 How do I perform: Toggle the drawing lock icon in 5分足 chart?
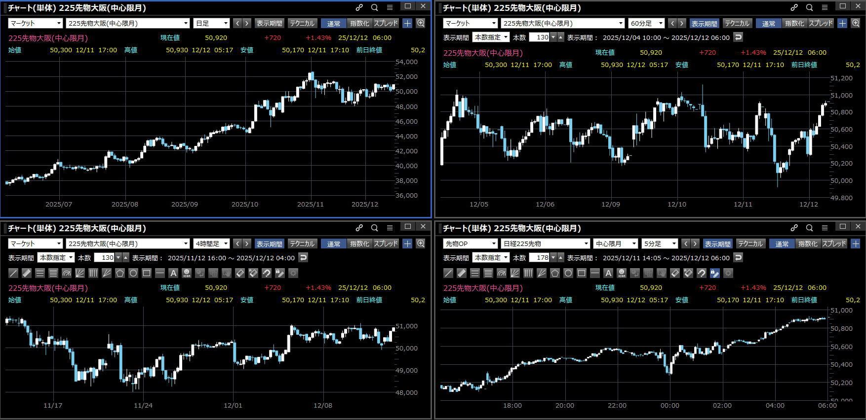pyautogui.click(x=714, y=273)
